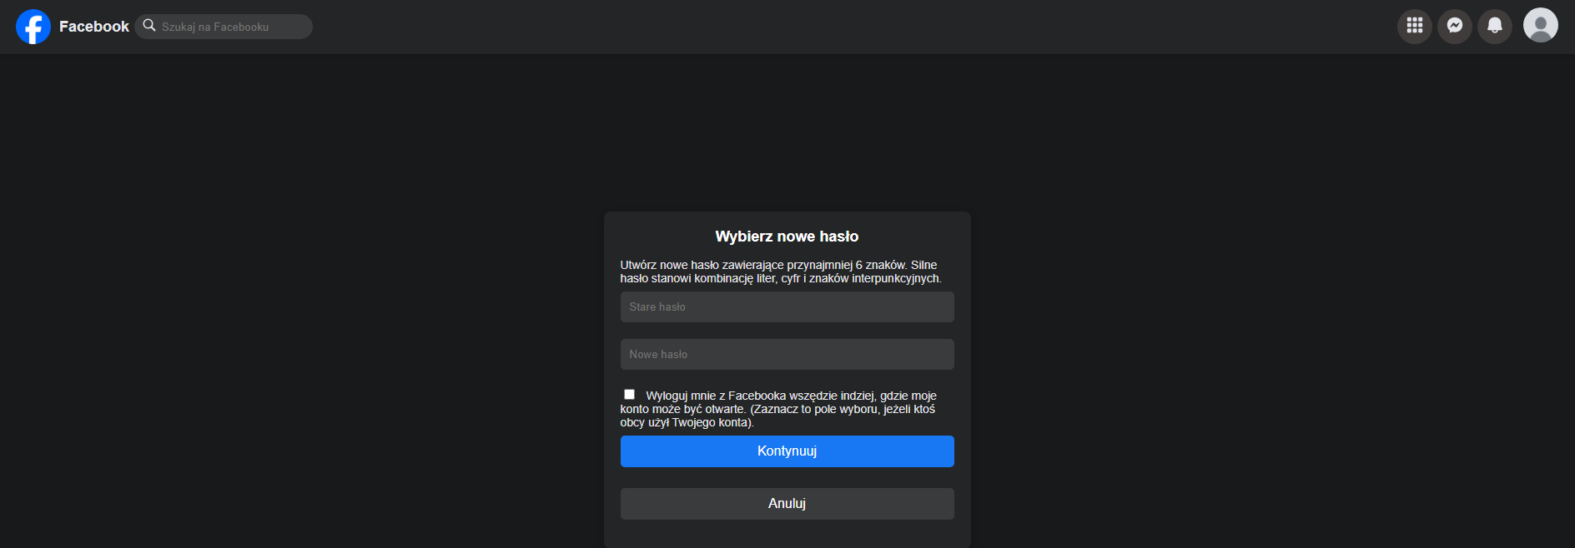1575x548 pixels.
Task: Click the Kontynuuj button
Action: point(787,451)
